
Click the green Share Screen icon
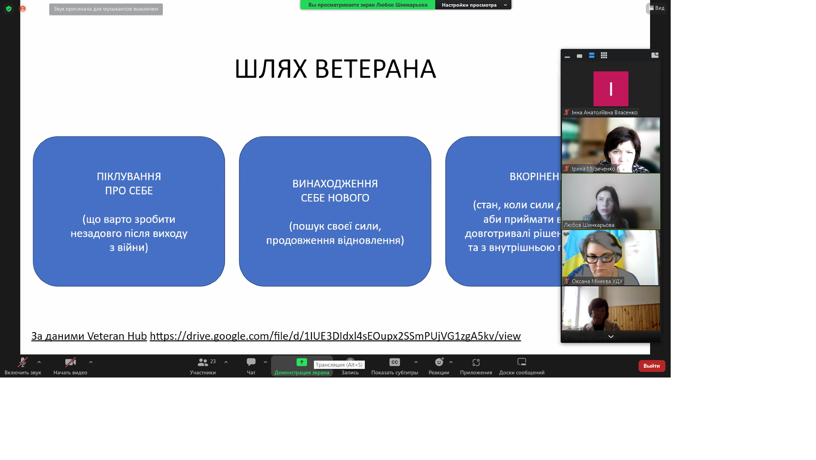tap(301, 362)
